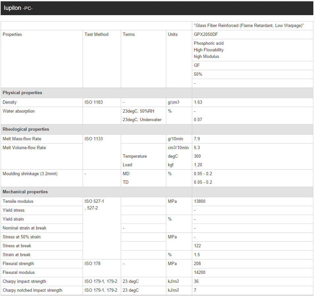Select the strain at break value 1.5
This screenshot has height=296, width=315.
coord(197,255)
